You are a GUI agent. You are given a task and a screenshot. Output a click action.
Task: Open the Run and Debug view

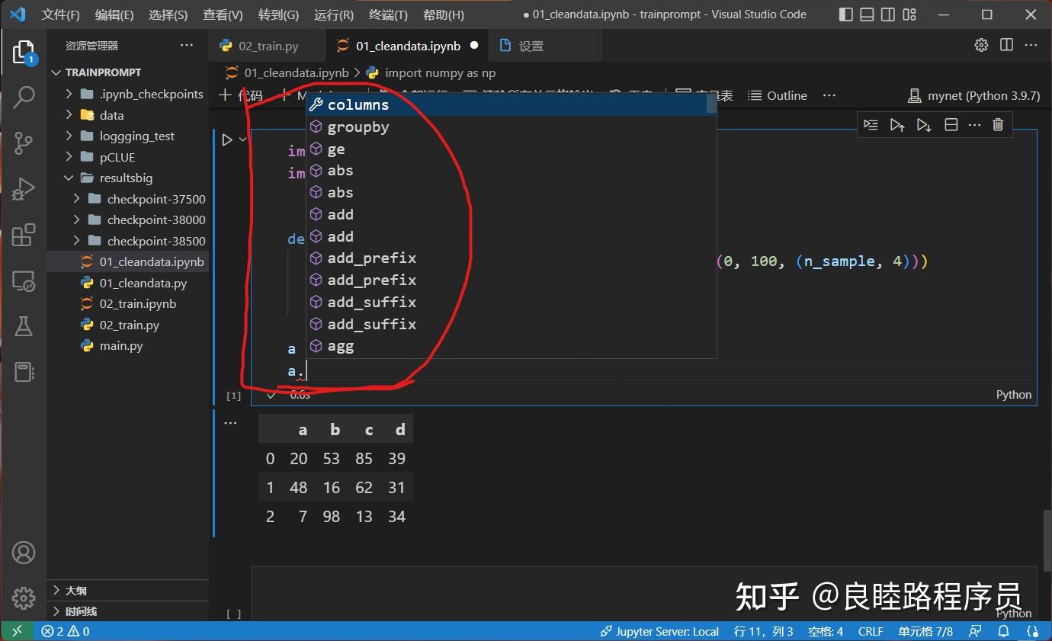(x=24, y=188)
